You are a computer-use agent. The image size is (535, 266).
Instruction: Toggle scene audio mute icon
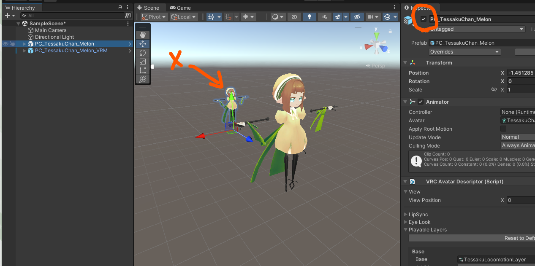(x=324, y=17)
